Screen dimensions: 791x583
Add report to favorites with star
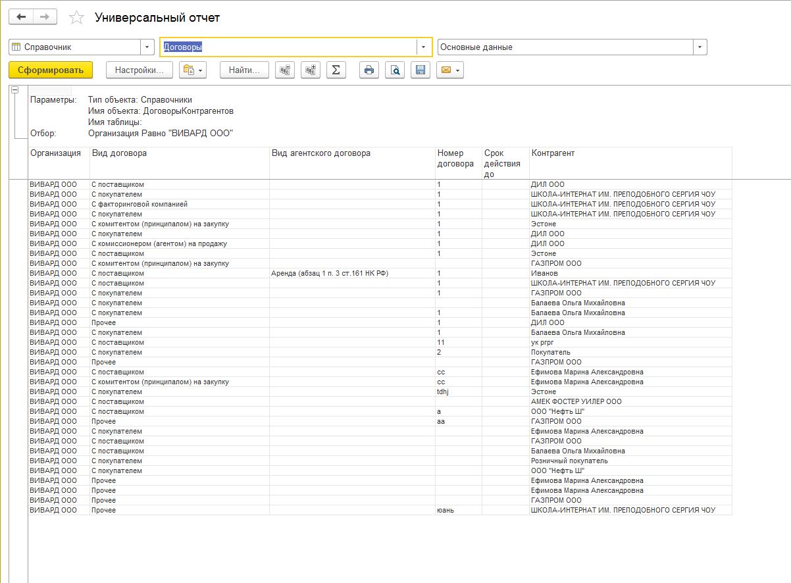tap(77, 18)
